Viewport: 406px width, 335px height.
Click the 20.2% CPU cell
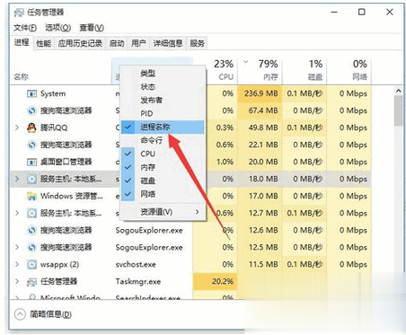215,282
